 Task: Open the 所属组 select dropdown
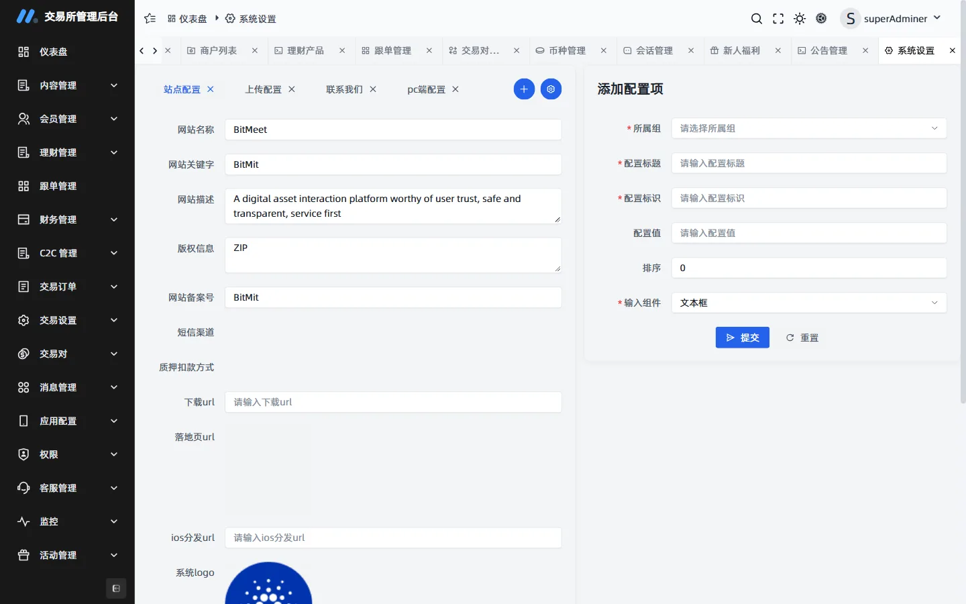tap(809, 128)
